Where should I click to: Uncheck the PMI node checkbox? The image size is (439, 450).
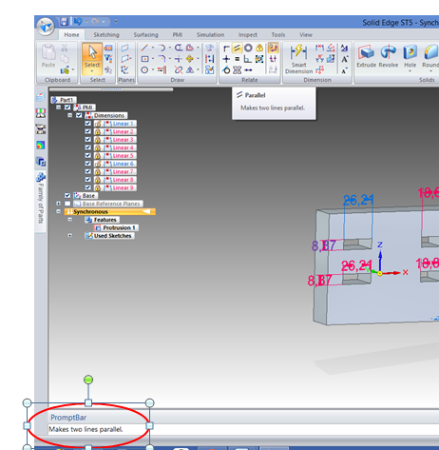pyautogui.click(x=67, y=108)
